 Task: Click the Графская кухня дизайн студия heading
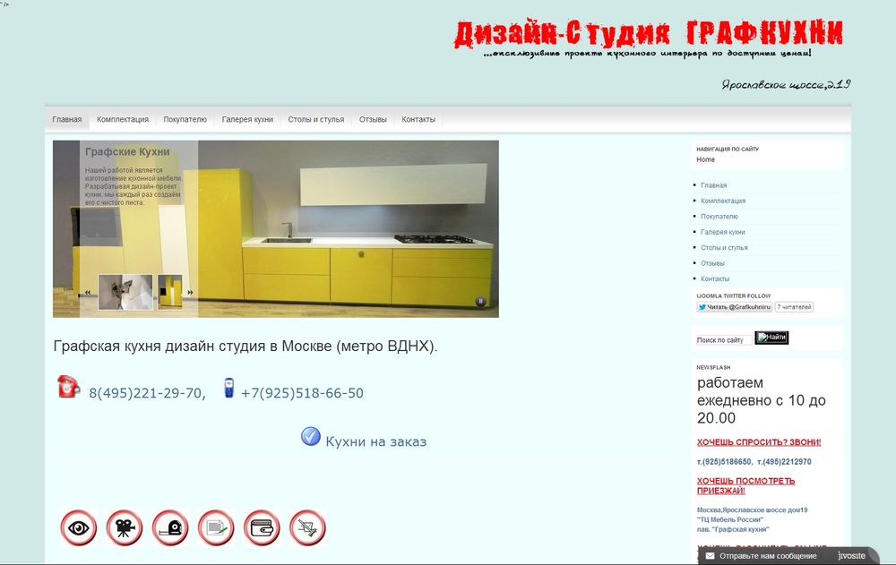tap(246, 347)
